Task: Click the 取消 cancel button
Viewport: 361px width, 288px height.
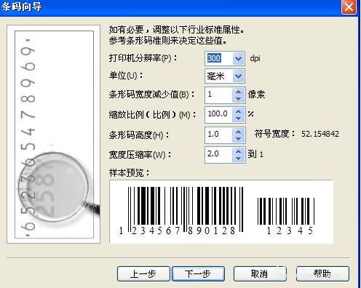Action: pos(260,274)
